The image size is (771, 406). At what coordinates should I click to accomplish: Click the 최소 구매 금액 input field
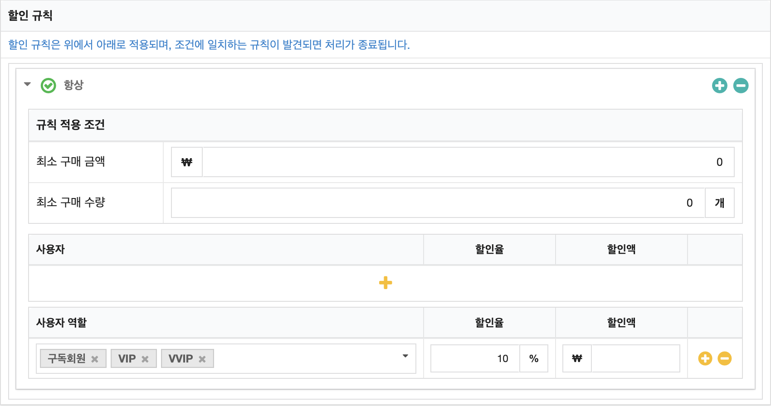(x=468, y=162)
